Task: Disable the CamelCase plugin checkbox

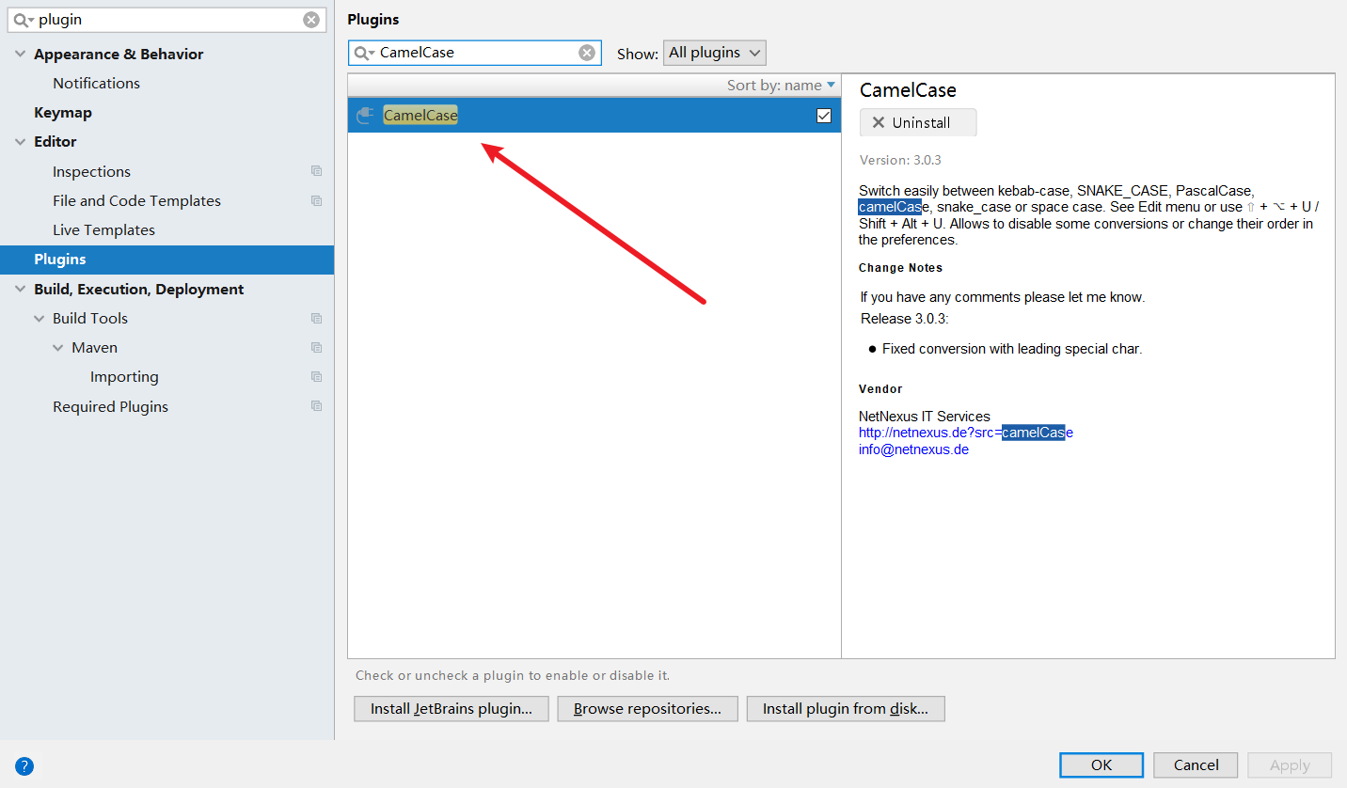Action: (x=824, y=116)
